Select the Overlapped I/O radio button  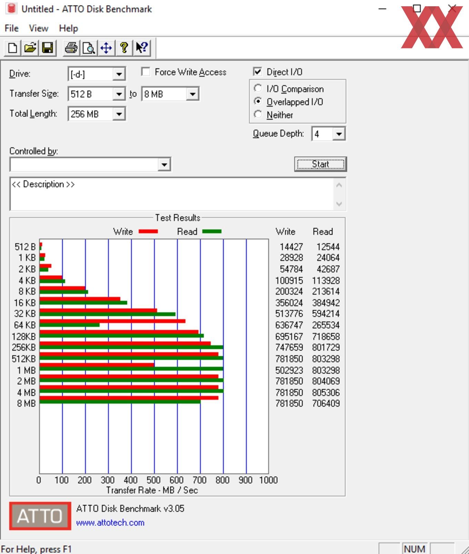[x=258, y=102]
